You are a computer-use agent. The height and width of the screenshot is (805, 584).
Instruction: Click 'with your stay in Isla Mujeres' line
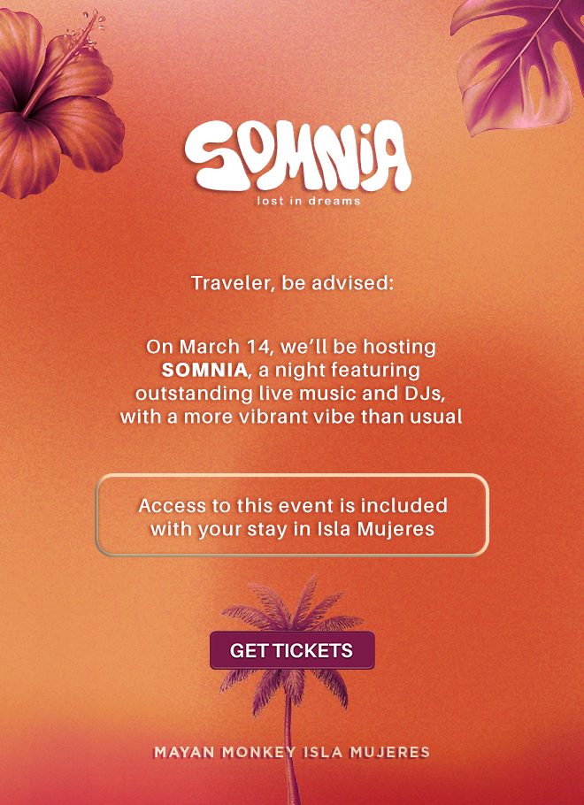tap(292, 529)
